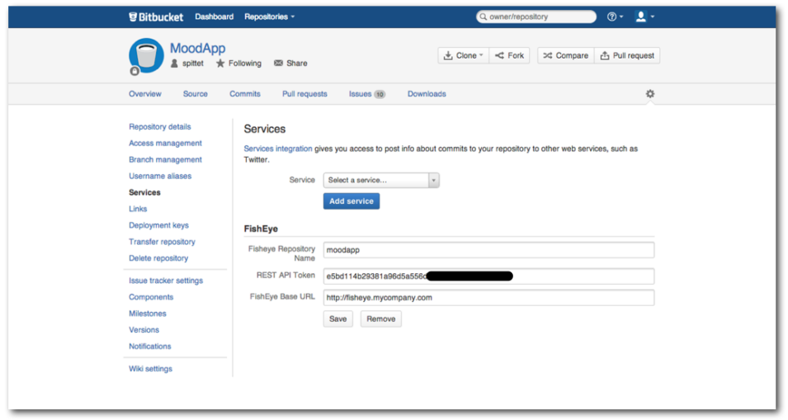Click the Fork button

[510, 55]
